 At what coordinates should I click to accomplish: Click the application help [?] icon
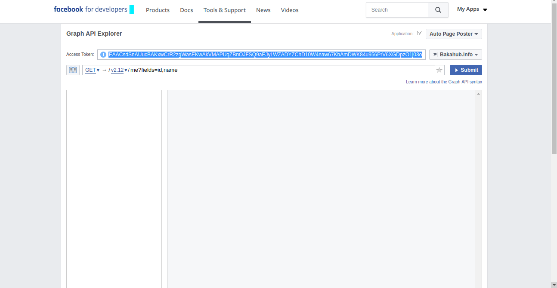[420, 34]
